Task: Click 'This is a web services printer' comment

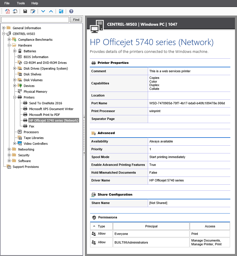Action: 170,71
